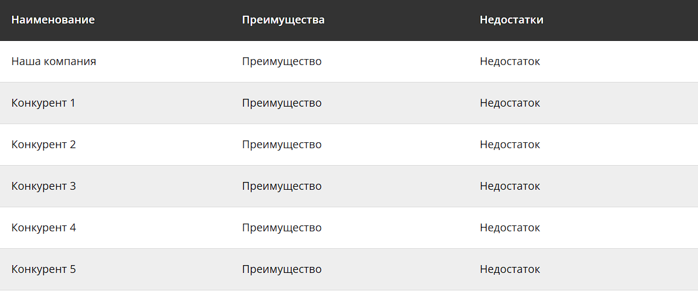The image size is (698, 291).
Task: Click Преимущество in the Конкурент 1 row
Action: click(x=281, y=104)
